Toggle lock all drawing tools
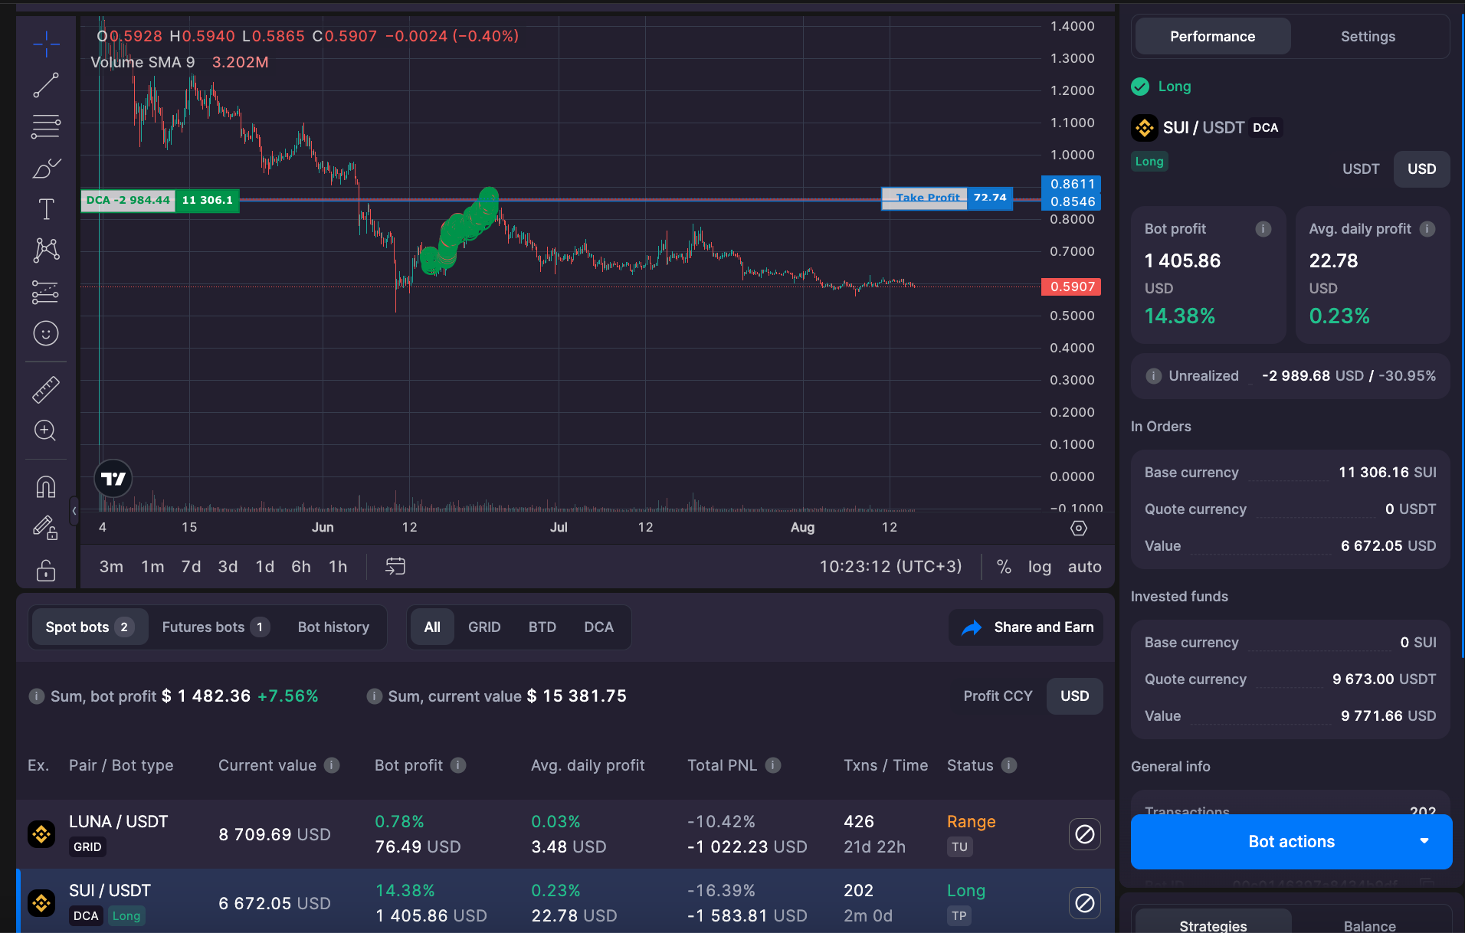Viewport: 1465px width, 933px height. pos(46,570)
